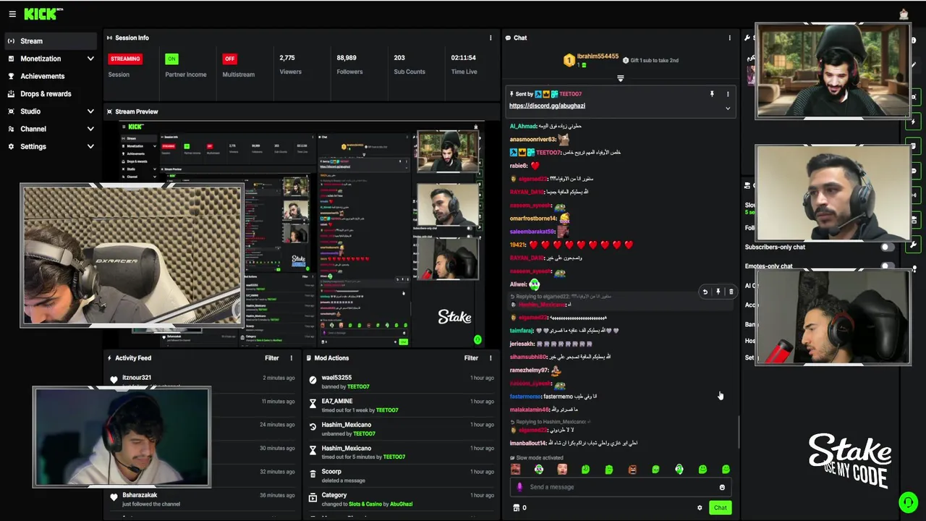Click the Category change icon in Mod Actions

(313, 498)
